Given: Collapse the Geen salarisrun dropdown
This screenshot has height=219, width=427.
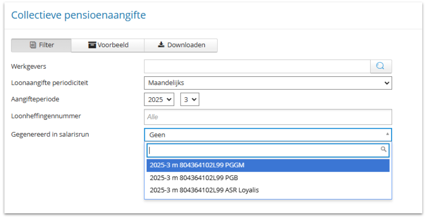Looking at the screenshot, I should [267, 135].
